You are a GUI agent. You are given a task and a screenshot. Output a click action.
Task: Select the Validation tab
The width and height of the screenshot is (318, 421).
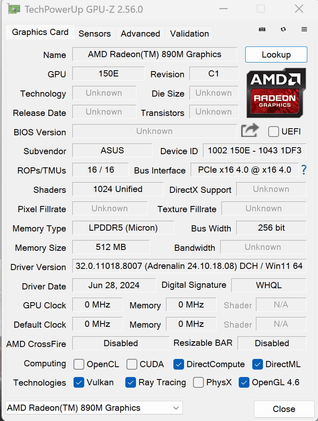(189, 33)
